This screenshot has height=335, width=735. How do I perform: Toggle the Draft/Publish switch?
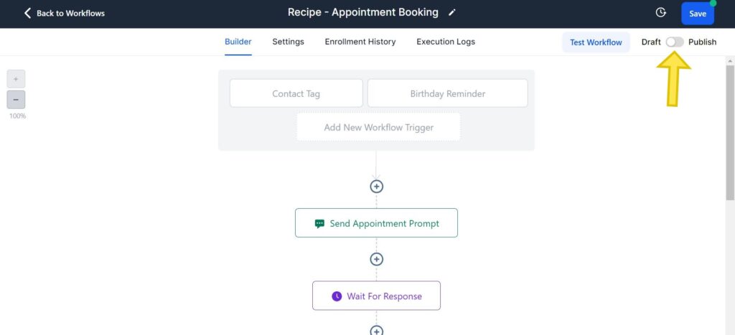pyautogui.click(x=674, y=42)
